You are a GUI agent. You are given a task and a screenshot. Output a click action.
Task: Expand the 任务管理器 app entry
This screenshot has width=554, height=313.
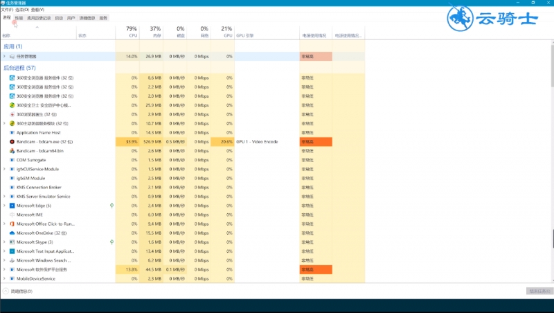click(4, 57)
